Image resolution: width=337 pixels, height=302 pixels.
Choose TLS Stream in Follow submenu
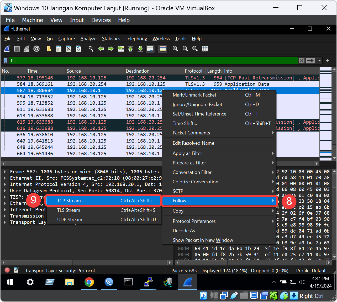coord(103,210)
